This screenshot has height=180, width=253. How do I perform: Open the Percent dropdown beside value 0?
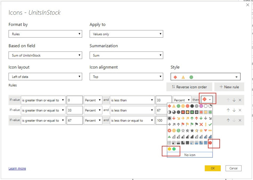(x=93, y=100)
